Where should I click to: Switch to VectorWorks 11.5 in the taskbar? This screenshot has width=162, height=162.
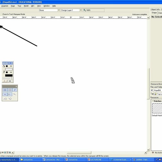point(9,160)
